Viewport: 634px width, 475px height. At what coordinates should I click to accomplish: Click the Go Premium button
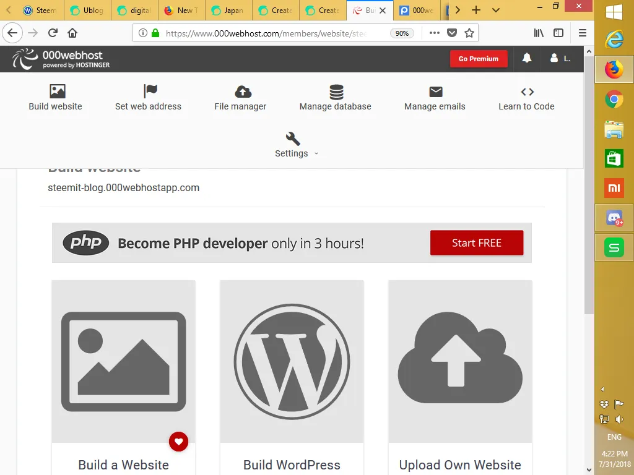tap(479, 59)
